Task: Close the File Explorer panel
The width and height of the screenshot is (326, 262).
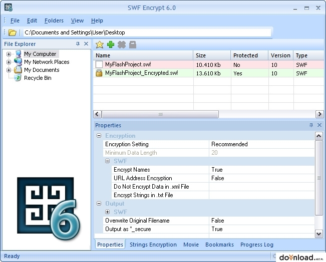Action: tap(86, 44)
